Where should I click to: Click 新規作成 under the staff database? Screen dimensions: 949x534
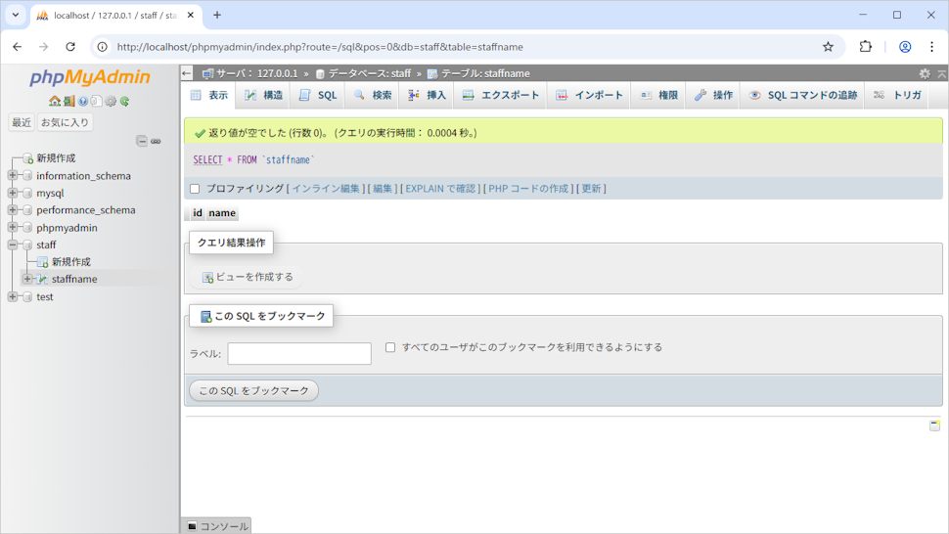click(x=70, y=262)
